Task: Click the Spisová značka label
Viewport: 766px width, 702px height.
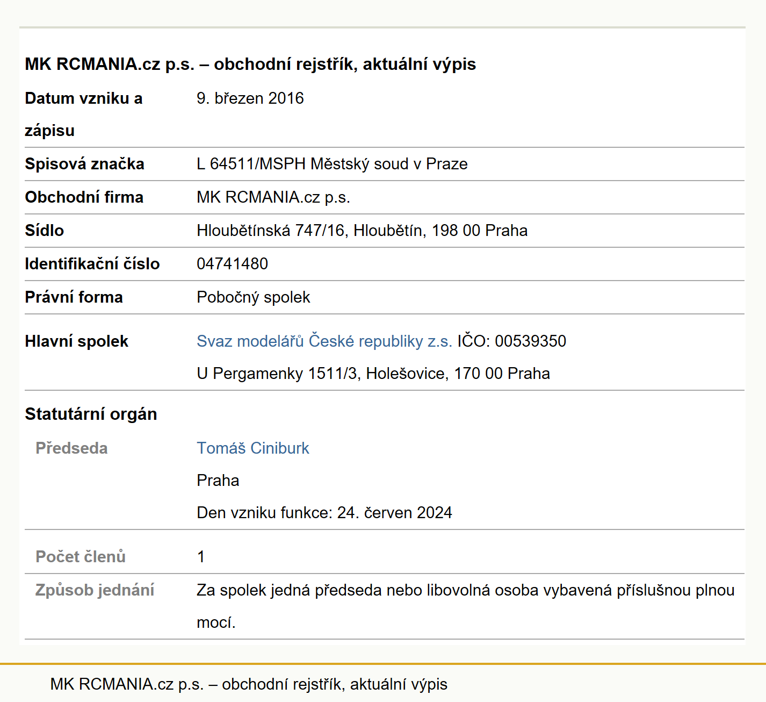Action: pyautogui.click(x=84, y=164)
